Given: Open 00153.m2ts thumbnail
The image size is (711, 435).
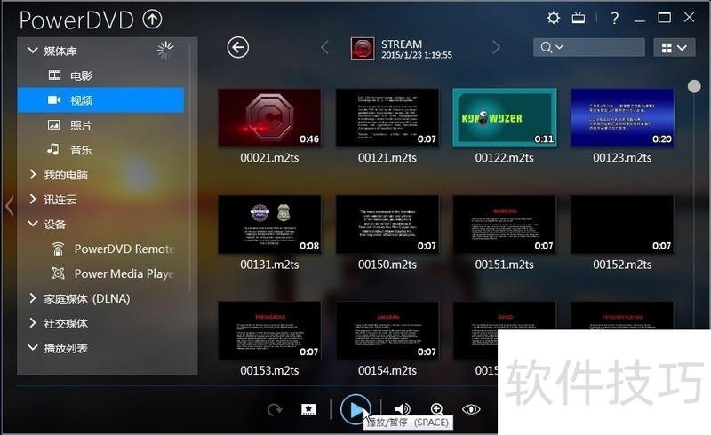Looking at the screenshot, I should [x=269, y=331].
